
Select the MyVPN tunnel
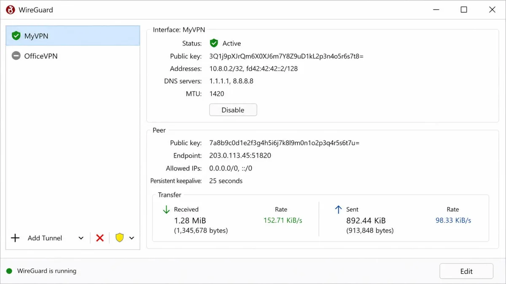click(73, 36)
